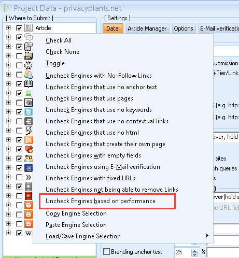Viewport: 239px width, 258px height.
Task: Select the Twitter bird engine icon
Action: pos(29,112)
